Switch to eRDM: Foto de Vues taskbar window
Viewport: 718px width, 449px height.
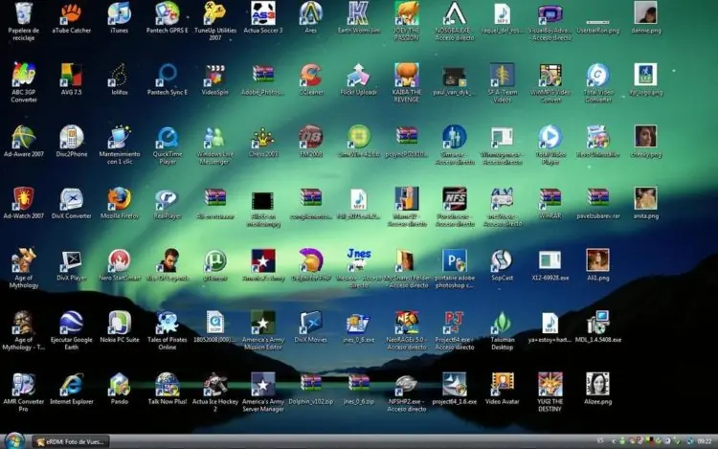pyautogui.click(x=71, y=441)
